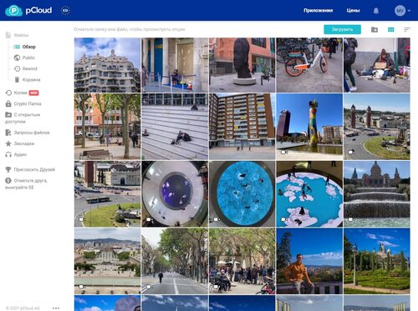Open the people on steps photo
418x311 pixels.
tap(175, 127)
